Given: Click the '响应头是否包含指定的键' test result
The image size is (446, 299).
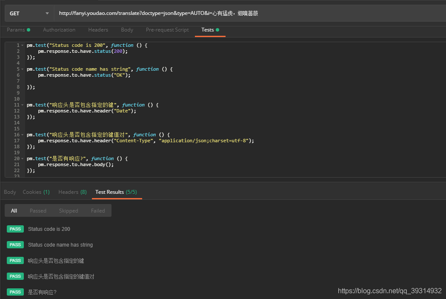Looking at the screenshot, I should coord(56,261).
